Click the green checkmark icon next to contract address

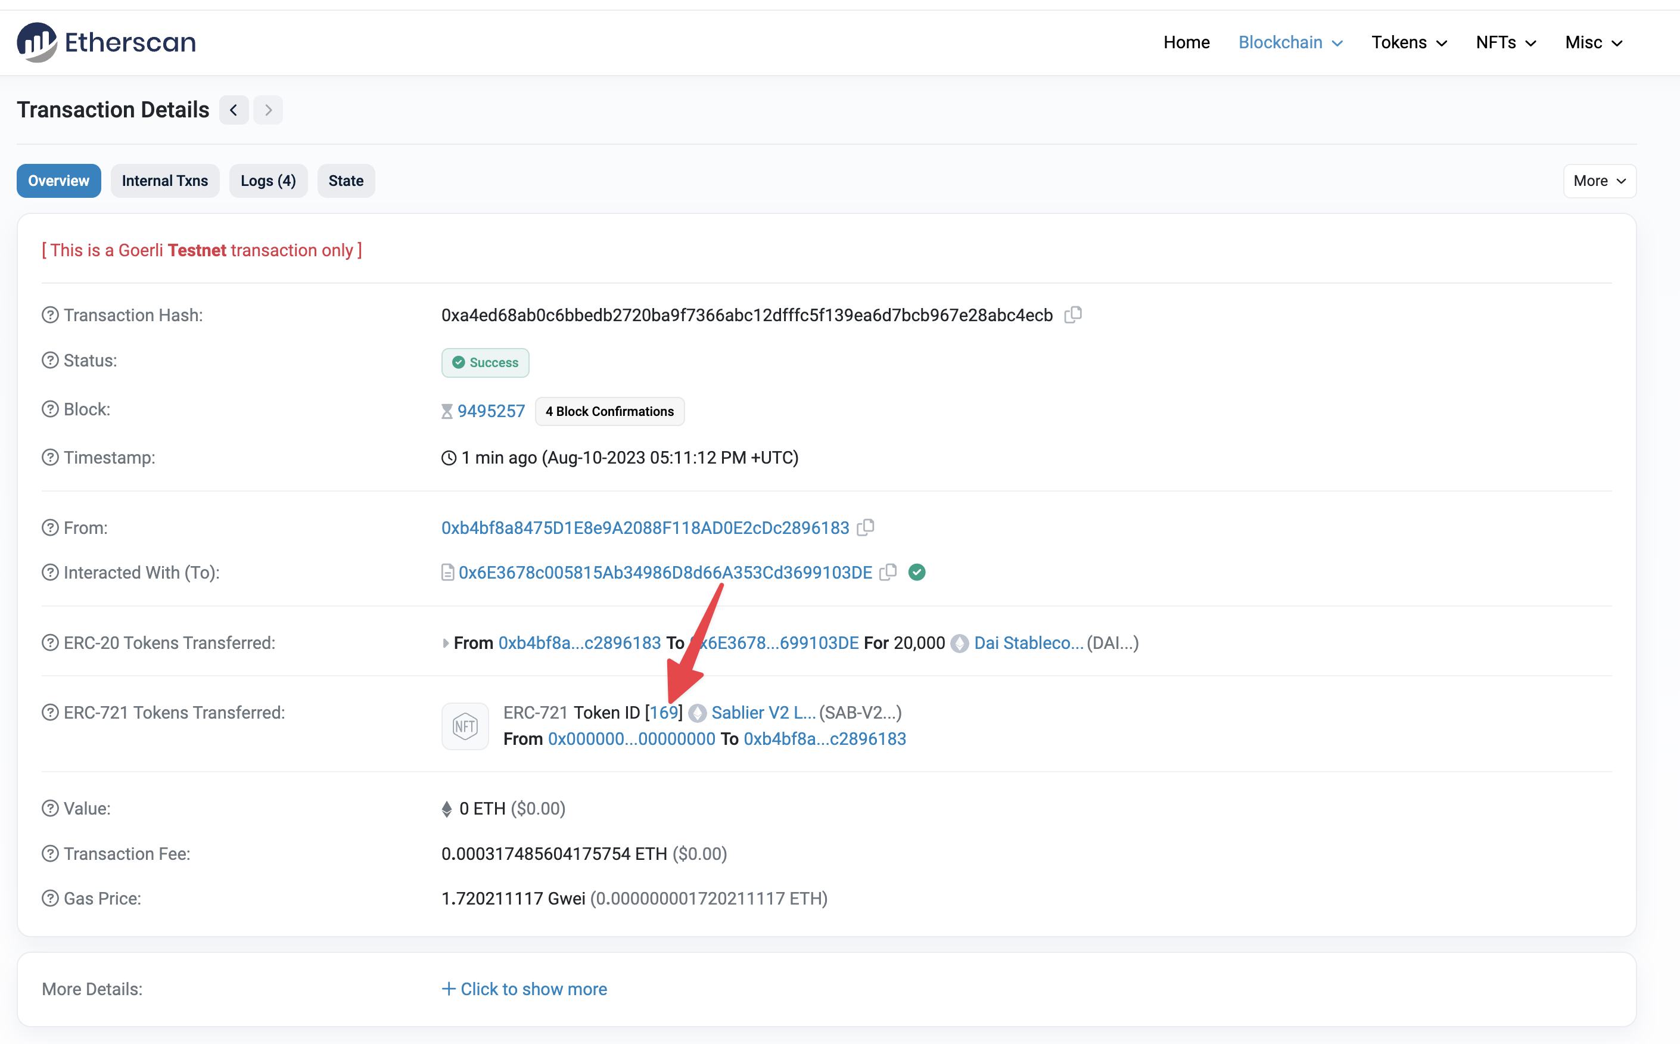tap(916, 571)
